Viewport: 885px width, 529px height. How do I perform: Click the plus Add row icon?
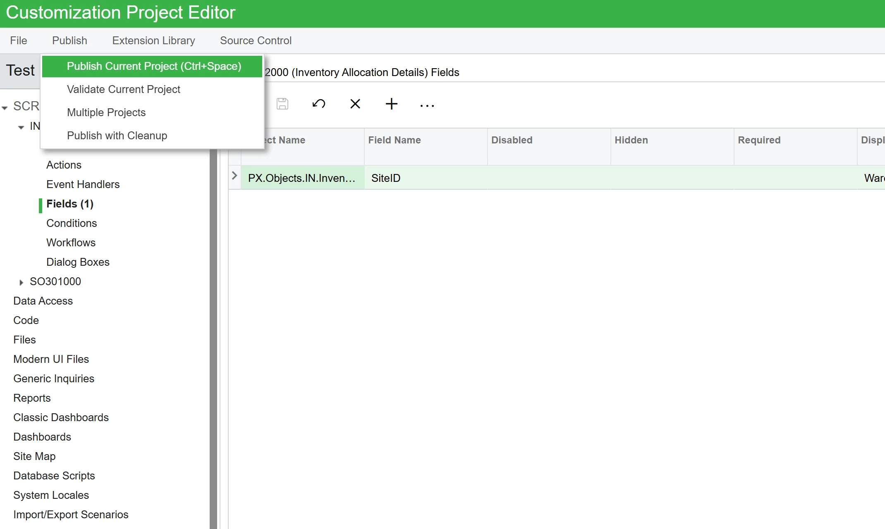point(391,104)
